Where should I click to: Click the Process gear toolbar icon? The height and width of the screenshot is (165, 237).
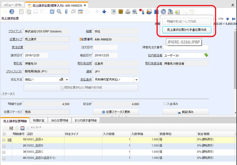(x=163, y=12)
